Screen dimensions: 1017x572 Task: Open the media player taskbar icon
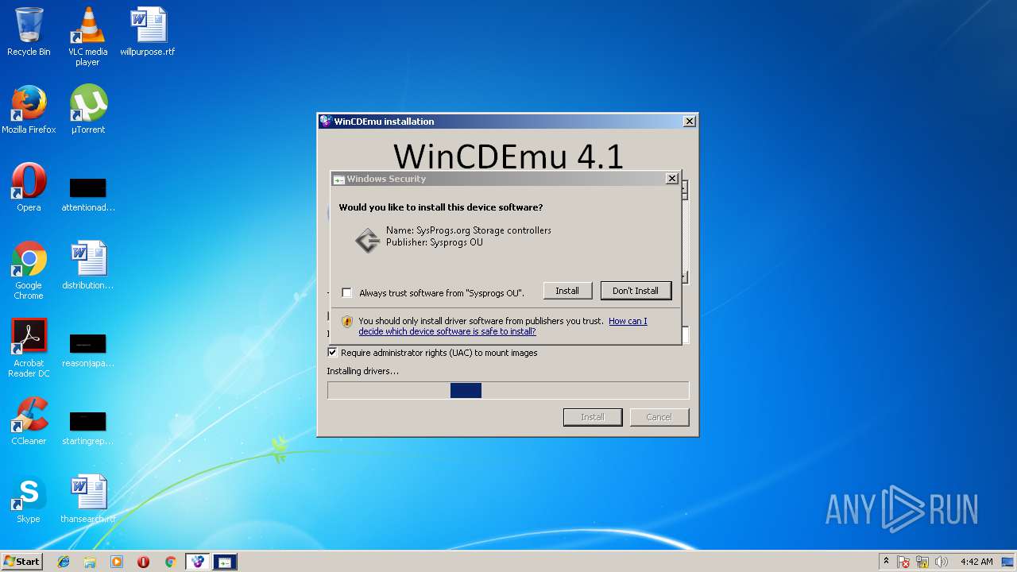pos(117,562)
